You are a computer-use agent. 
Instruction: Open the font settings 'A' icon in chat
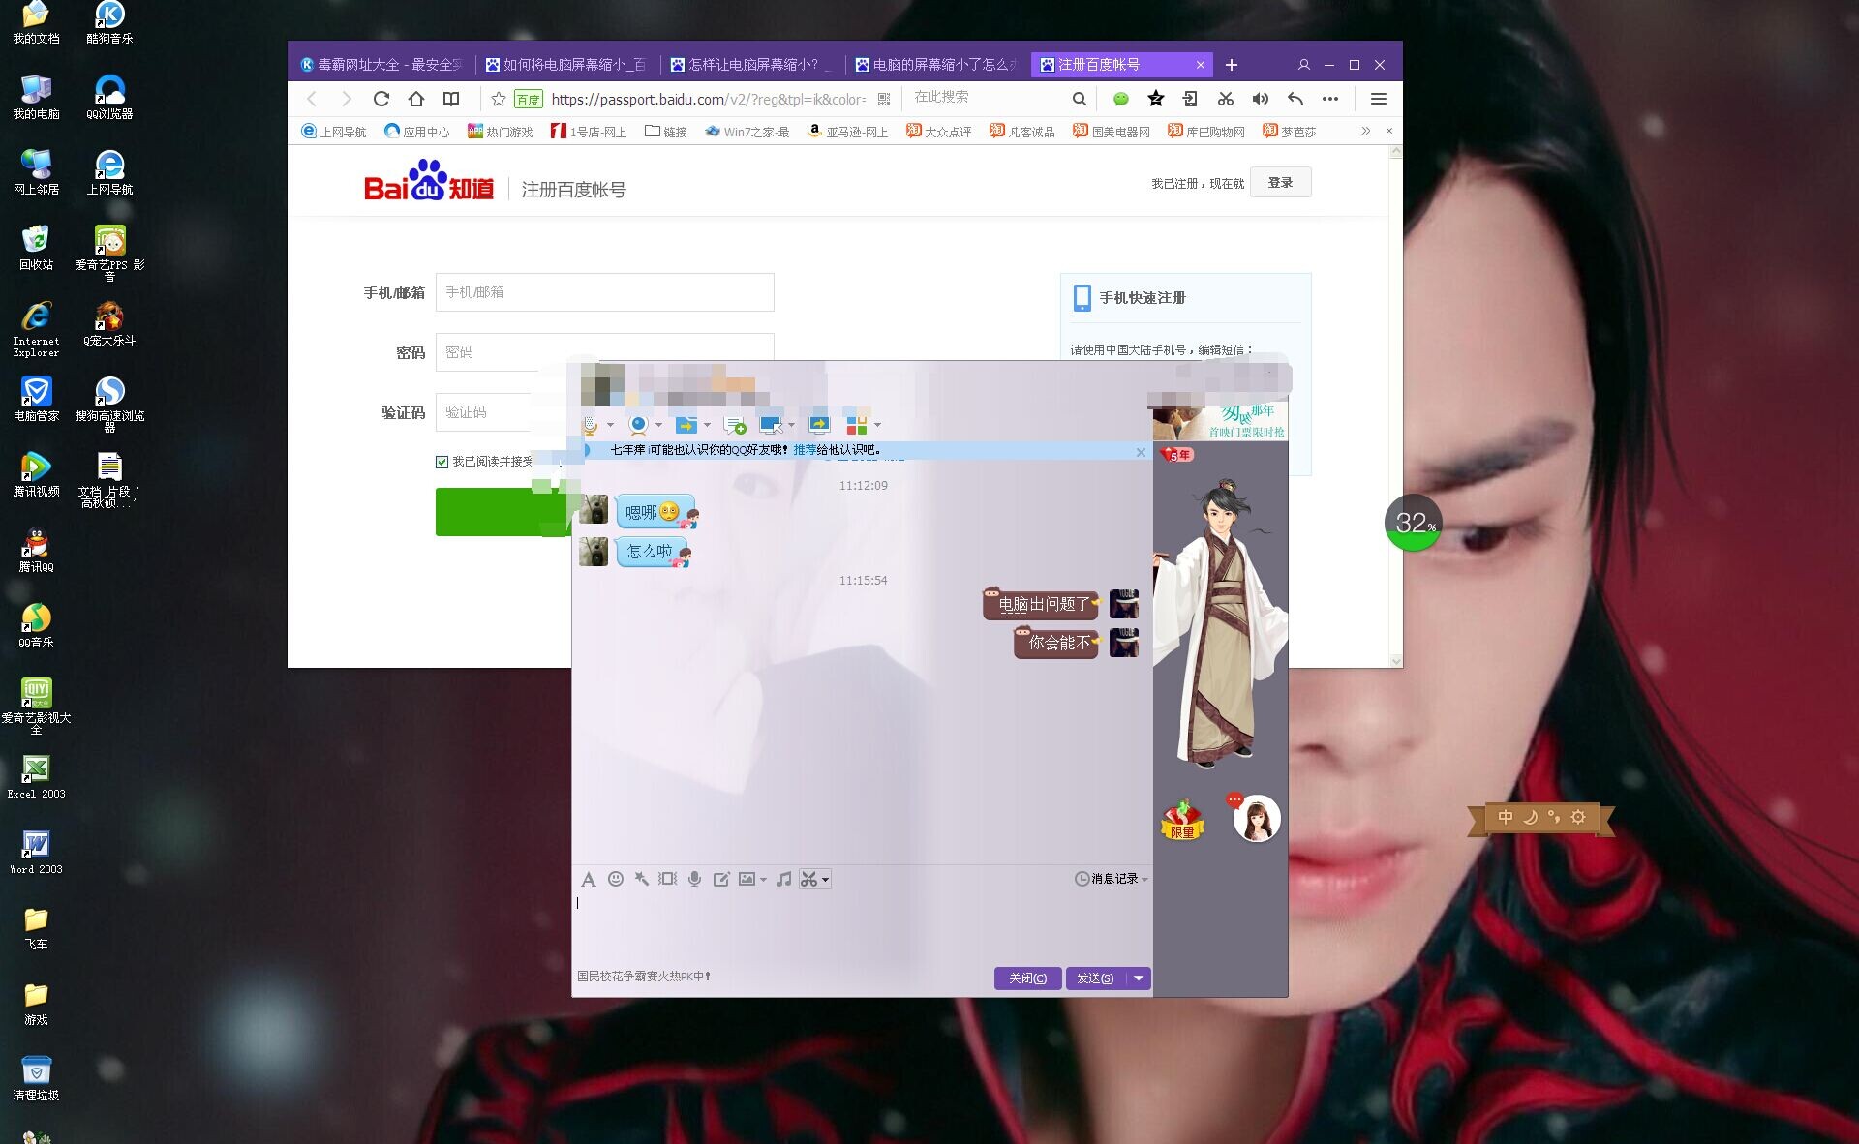(x=588, y=879)
